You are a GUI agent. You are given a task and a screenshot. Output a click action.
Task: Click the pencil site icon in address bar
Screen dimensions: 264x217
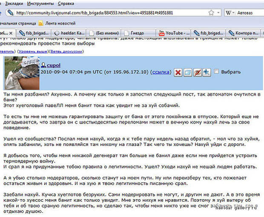[x=11, y=13]
